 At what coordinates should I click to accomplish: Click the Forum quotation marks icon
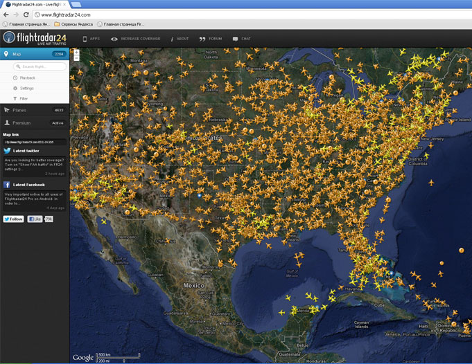(x=202, y=39)
